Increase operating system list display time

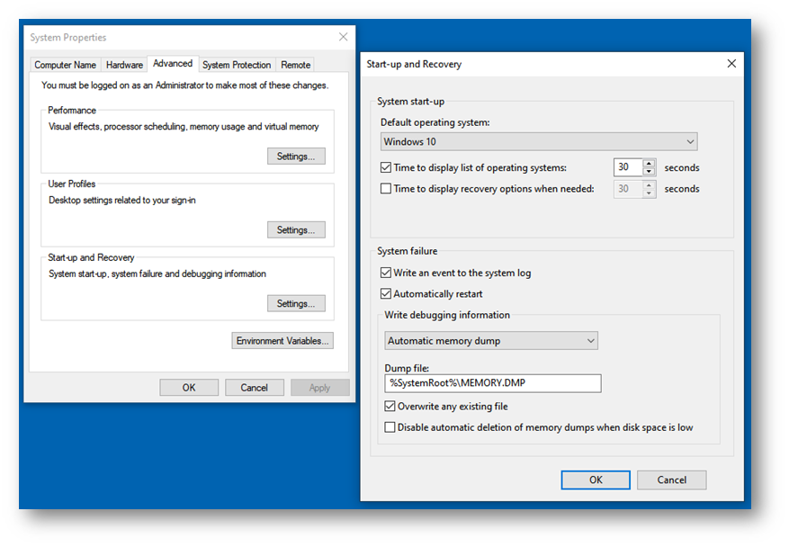[650, 163]
